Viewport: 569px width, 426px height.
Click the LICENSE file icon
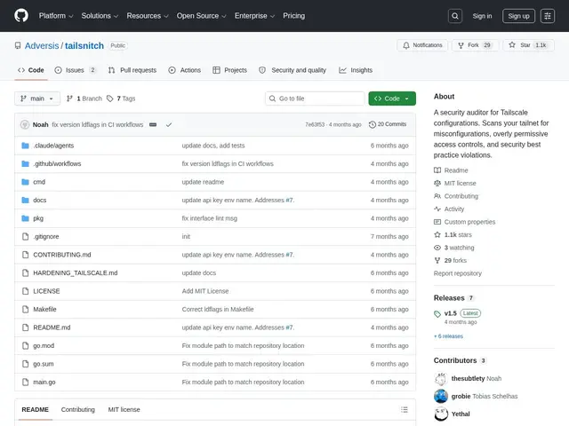[x=25, y=291]
